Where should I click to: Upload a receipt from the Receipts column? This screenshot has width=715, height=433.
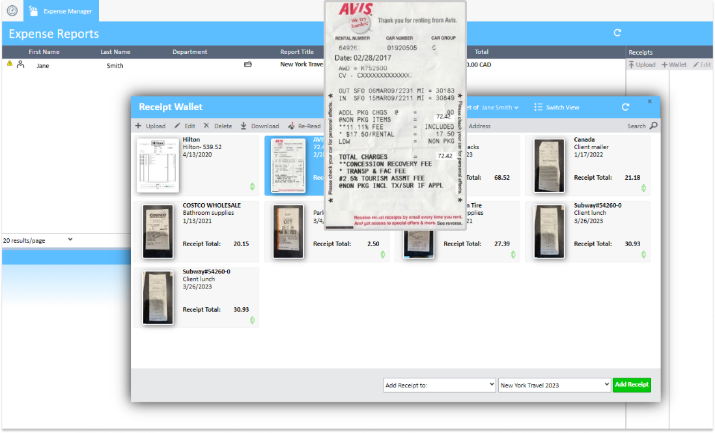[x=641, y=64]
